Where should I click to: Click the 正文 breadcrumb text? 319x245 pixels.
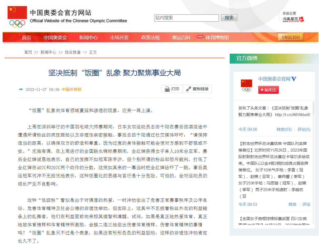(93, 52)
